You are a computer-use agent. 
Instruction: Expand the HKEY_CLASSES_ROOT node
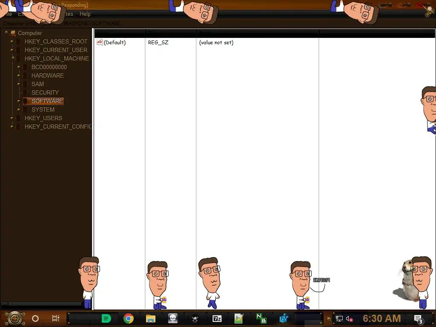[x=11, y=41]
